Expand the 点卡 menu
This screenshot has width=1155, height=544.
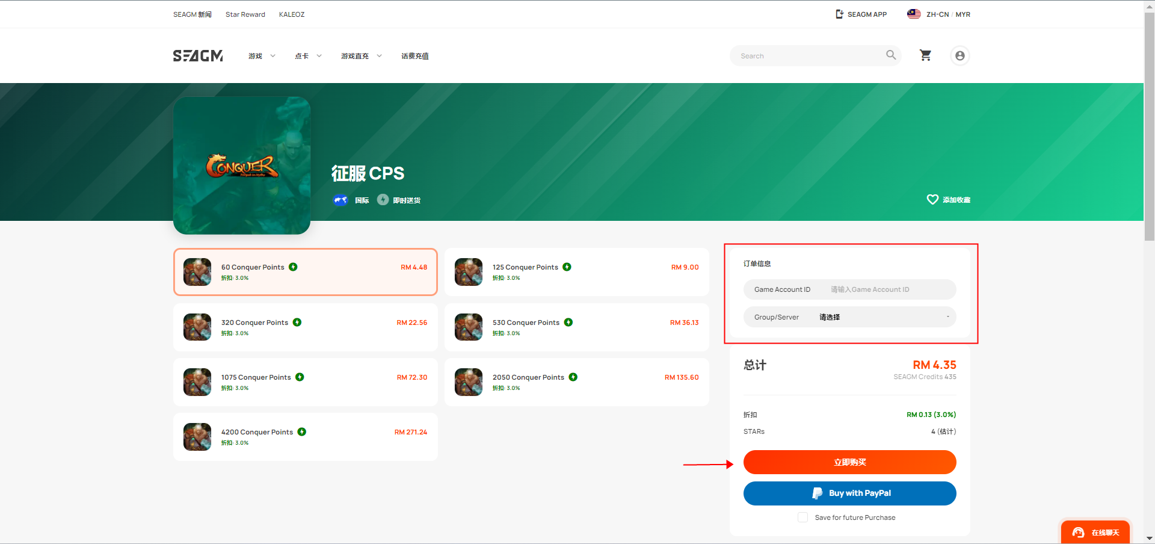[x=308, y=56]
